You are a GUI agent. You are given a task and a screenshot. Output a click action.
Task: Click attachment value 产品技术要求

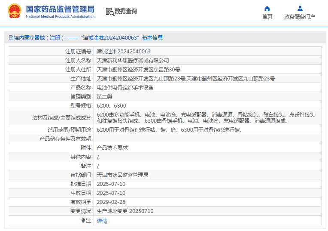112,148
